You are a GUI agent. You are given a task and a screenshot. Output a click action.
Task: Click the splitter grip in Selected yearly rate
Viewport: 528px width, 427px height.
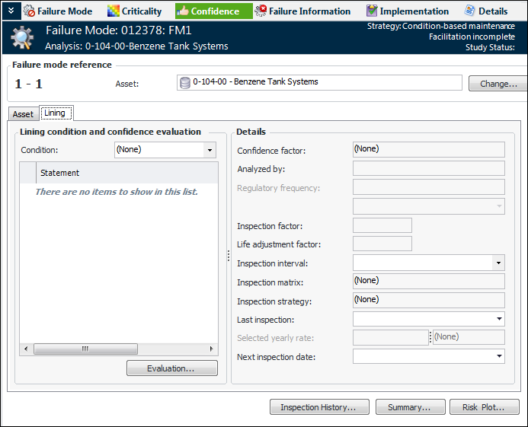430,337
